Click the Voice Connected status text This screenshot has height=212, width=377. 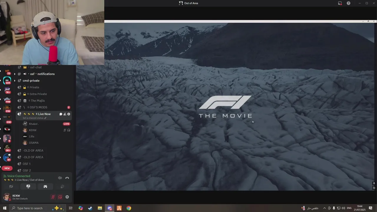19,176
